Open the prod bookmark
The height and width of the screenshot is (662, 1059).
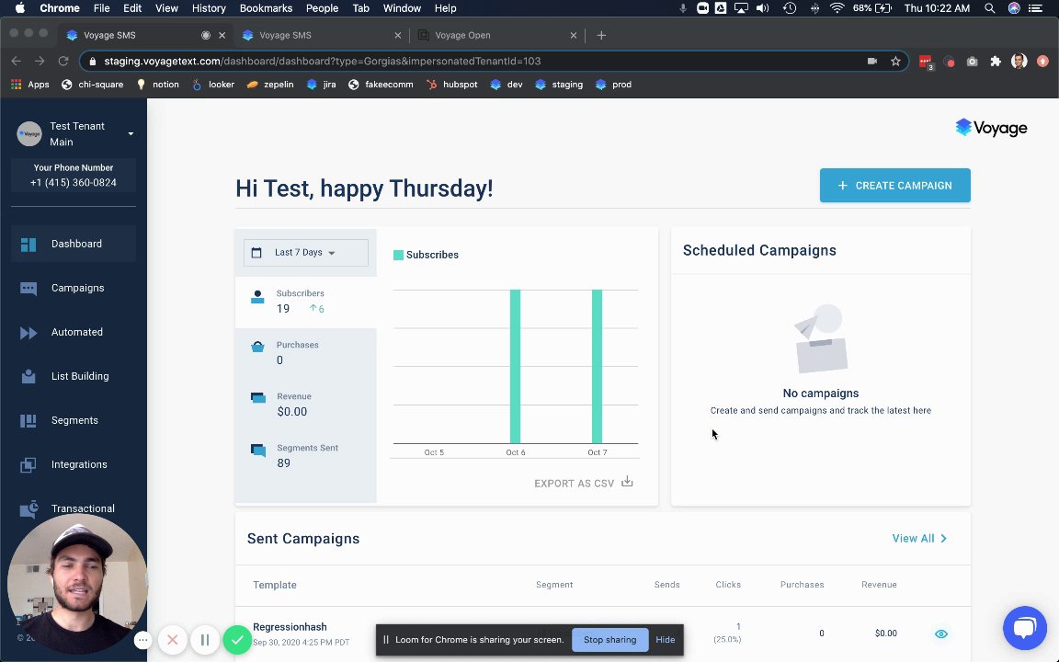click(614, 85)
